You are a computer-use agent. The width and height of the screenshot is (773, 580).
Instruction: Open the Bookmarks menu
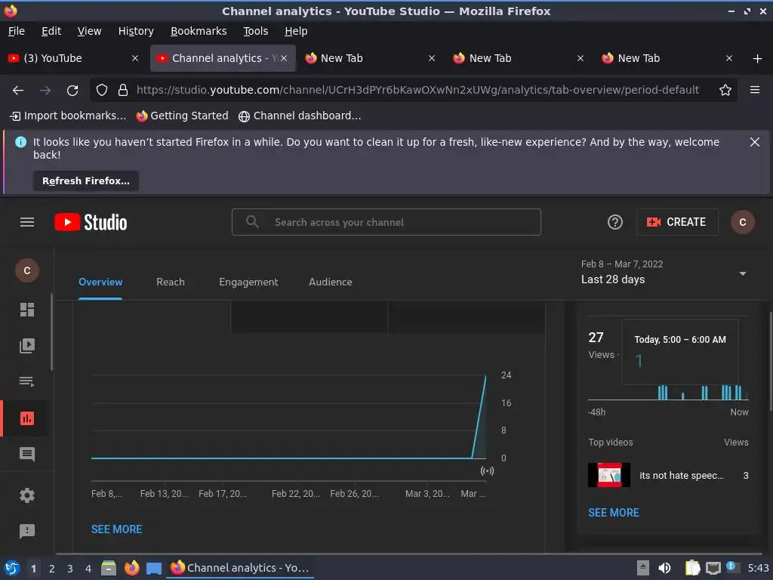(x=199, y=31)
